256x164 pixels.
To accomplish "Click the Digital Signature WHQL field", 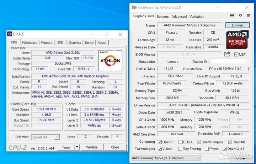I will click(x=235, y=112).
